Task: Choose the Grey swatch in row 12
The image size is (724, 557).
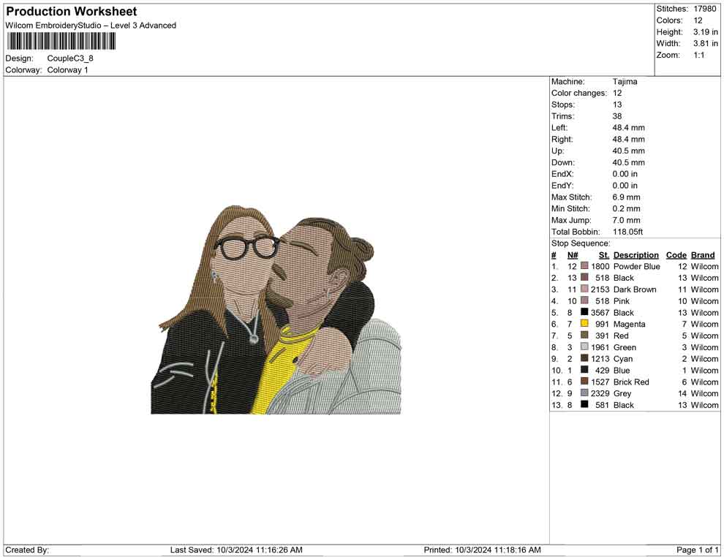Action: [584, 393]
